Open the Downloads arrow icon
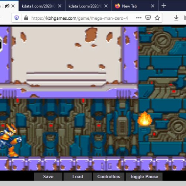The height and width of the screenshot is (186, 186). 176,18
